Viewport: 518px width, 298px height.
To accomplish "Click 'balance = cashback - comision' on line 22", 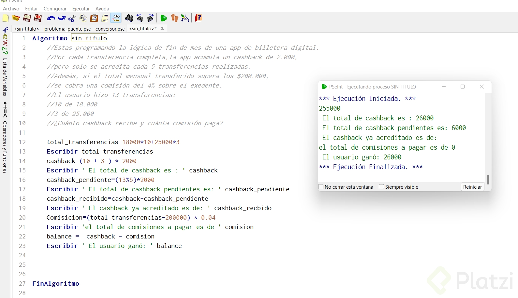I will [100, 236].
